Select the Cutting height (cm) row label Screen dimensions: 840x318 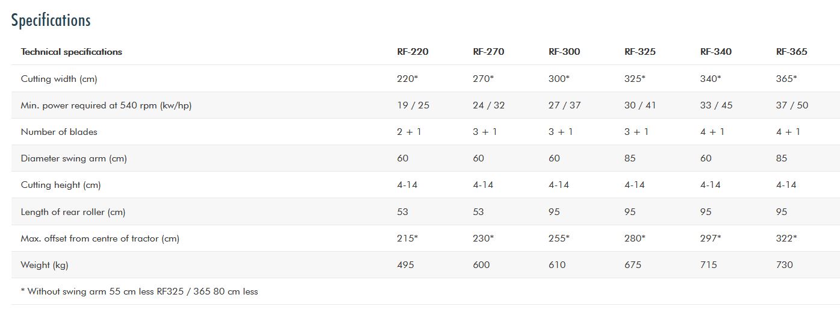point(60,185)
